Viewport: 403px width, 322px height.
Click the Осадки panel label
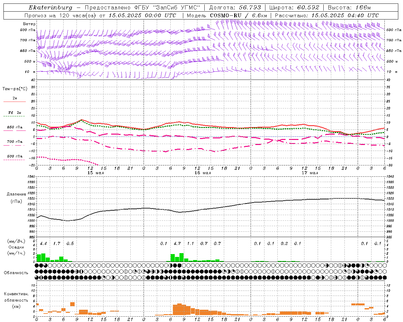click(x=16, y=247)
